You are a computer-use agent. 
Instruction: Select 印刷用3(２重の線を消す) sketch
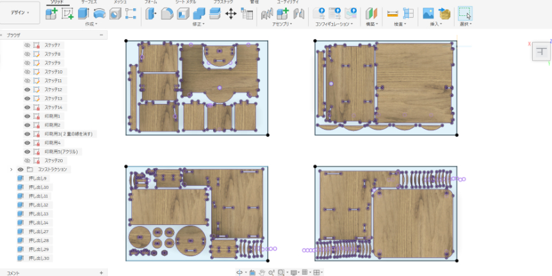pyautogui.click(x=69, y=134)
